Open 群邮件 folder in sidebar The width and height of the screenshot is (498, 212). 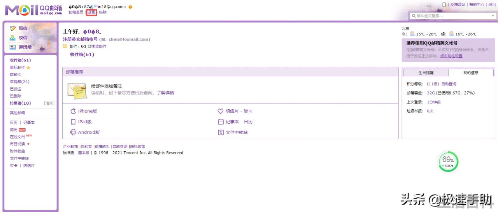[16, 75]
